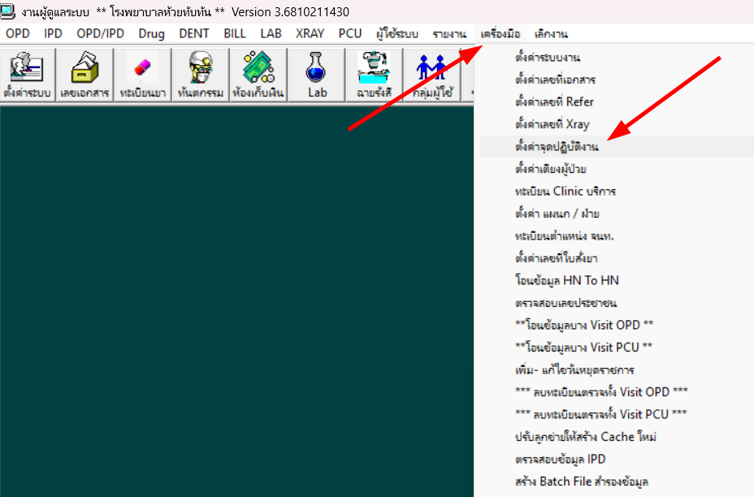This screenshot has height=497, width=754.
Task: Open the BILL menu
Action: click(234, 33)
